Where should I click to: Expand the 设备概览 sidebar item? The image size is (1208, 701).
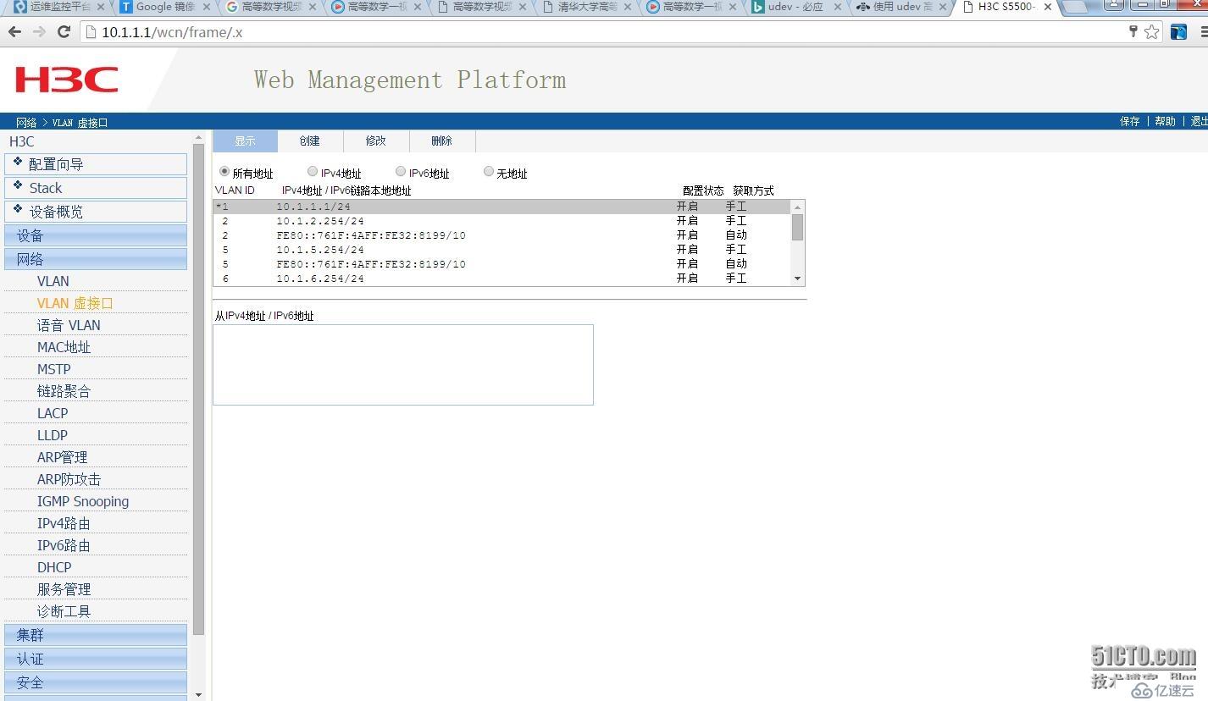click(x=96, y=212)
